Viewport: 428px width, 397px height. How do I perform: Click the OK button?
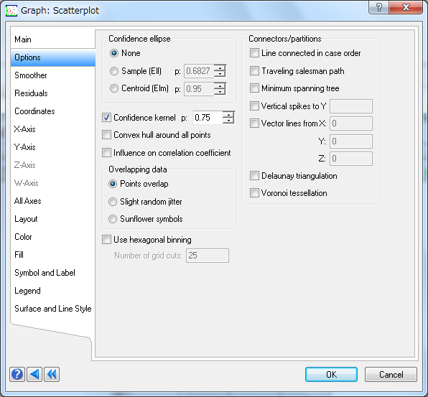(331, 374)
